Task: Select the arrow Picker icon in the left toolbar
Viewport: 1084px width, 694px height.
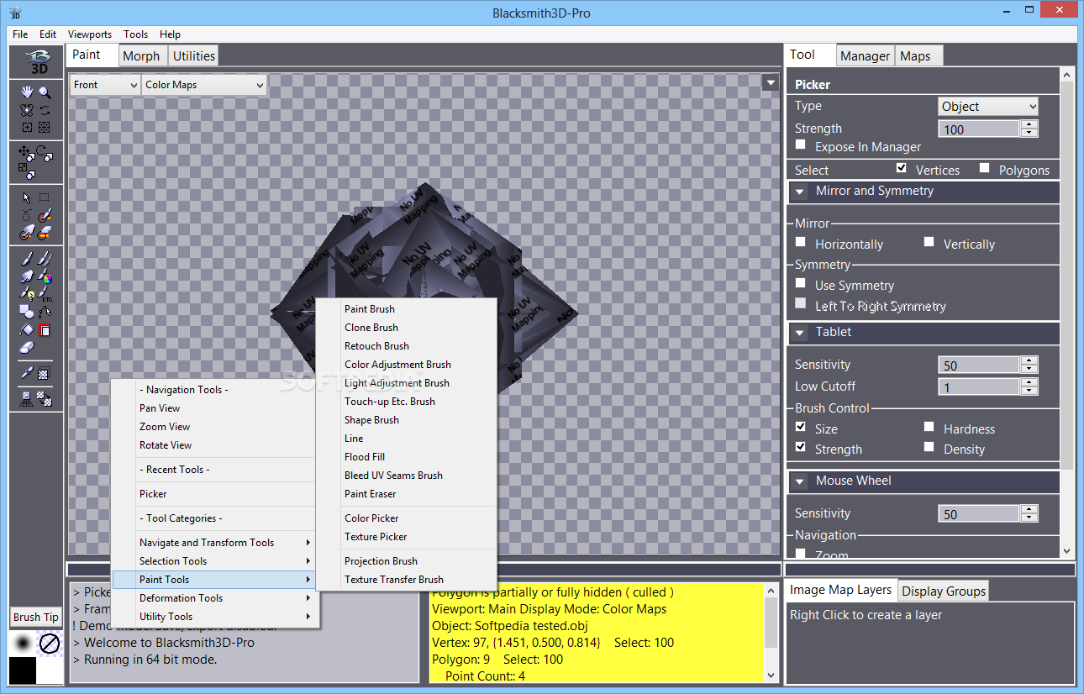Action: click(x=27, y=198)
